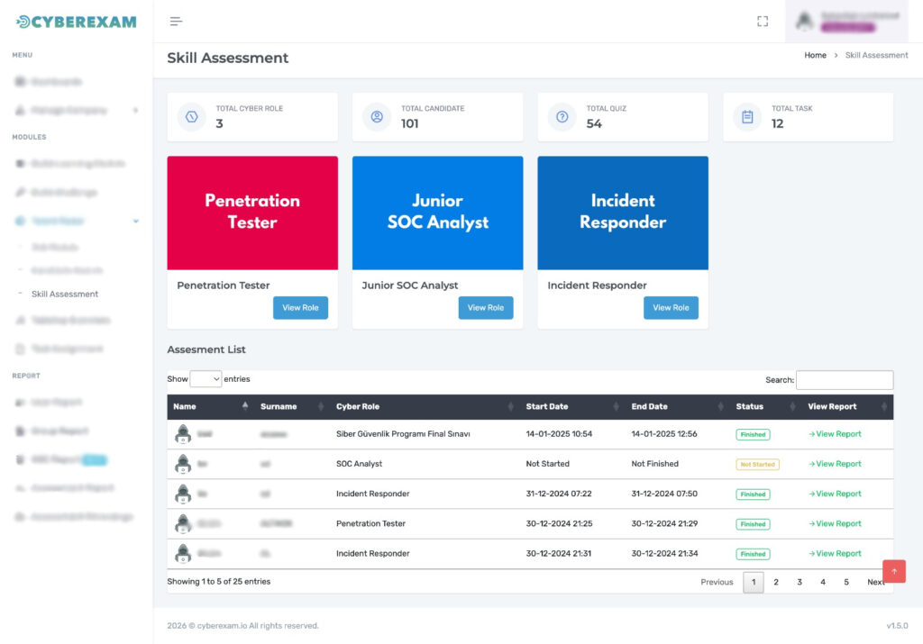Open the Show entries dropdown
The image size is (923, 644).
tap(206, 379)
